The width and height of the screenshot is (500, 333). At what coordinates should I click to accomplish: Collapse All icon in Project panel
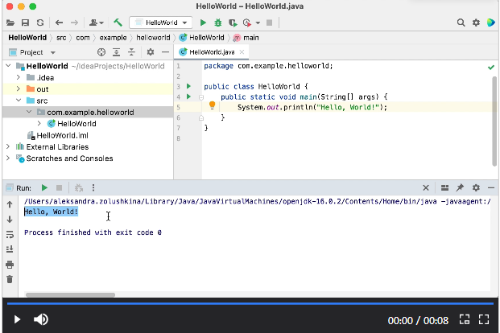tap(131, 52)
